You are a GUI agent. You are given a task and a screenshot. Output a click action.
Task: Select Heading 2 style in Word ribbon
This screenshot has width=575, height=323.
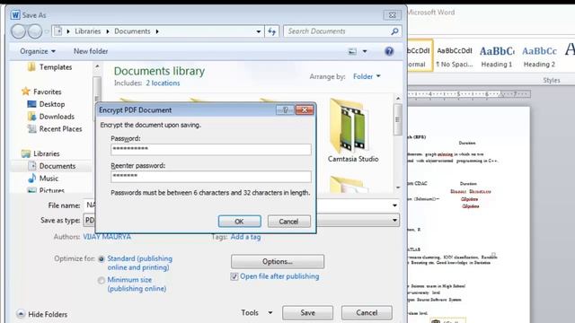539,57
